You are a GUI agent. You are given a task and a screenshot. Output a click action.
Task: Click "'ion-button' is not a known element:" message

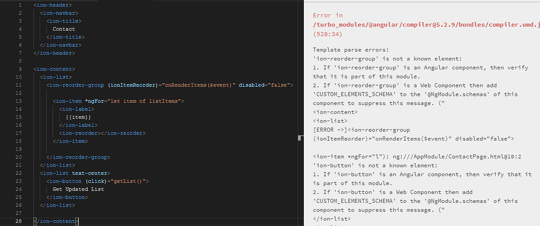[375, 165]
